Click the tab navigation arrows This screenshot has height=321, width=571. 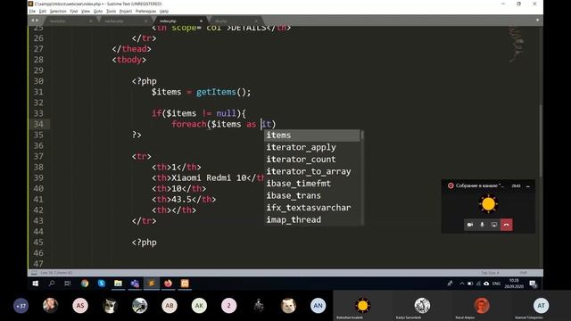(35, 21)
